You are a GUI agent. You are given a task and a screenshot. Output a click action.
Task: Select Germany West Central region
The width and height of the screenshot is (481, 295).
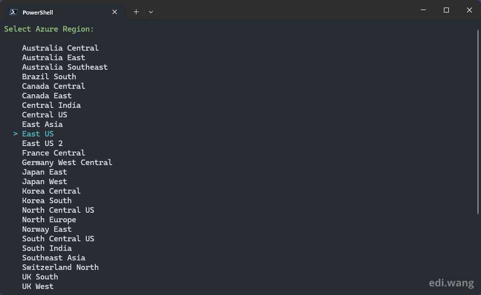67,163
